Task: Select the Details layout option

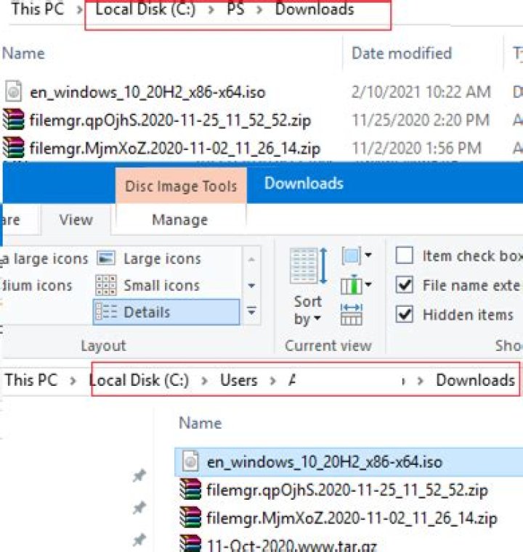Action: (x=166, y=312)
